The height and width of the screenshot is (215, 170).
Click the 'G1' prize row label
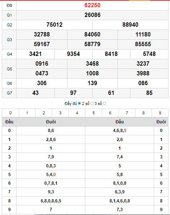pos(9,15)
